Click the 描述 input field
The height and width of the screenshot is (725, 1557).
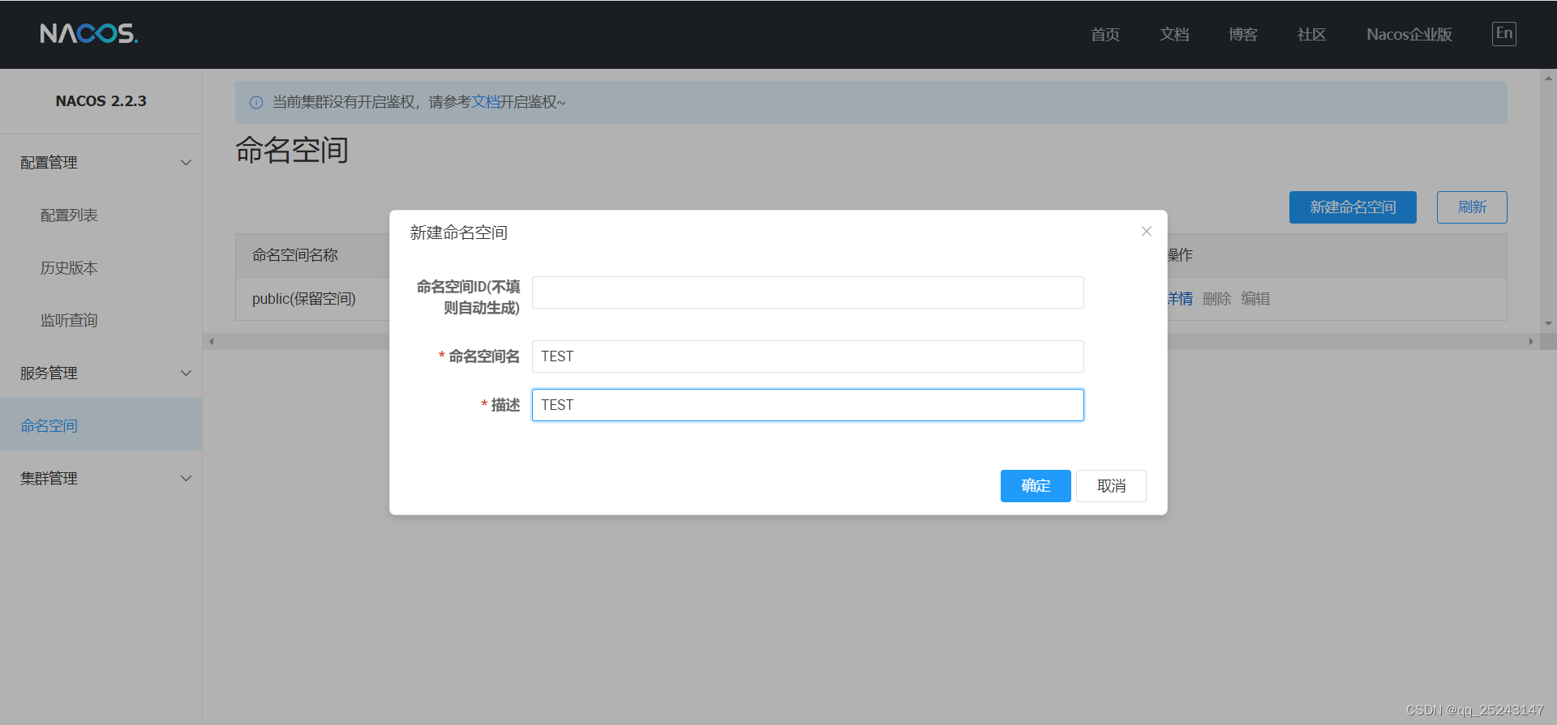pos(808,405)
